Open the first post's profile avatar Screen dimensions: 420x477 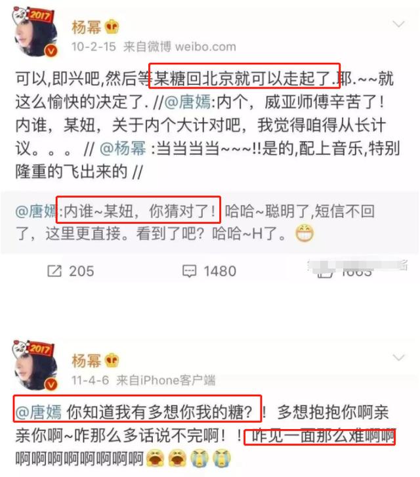[35, 33]
